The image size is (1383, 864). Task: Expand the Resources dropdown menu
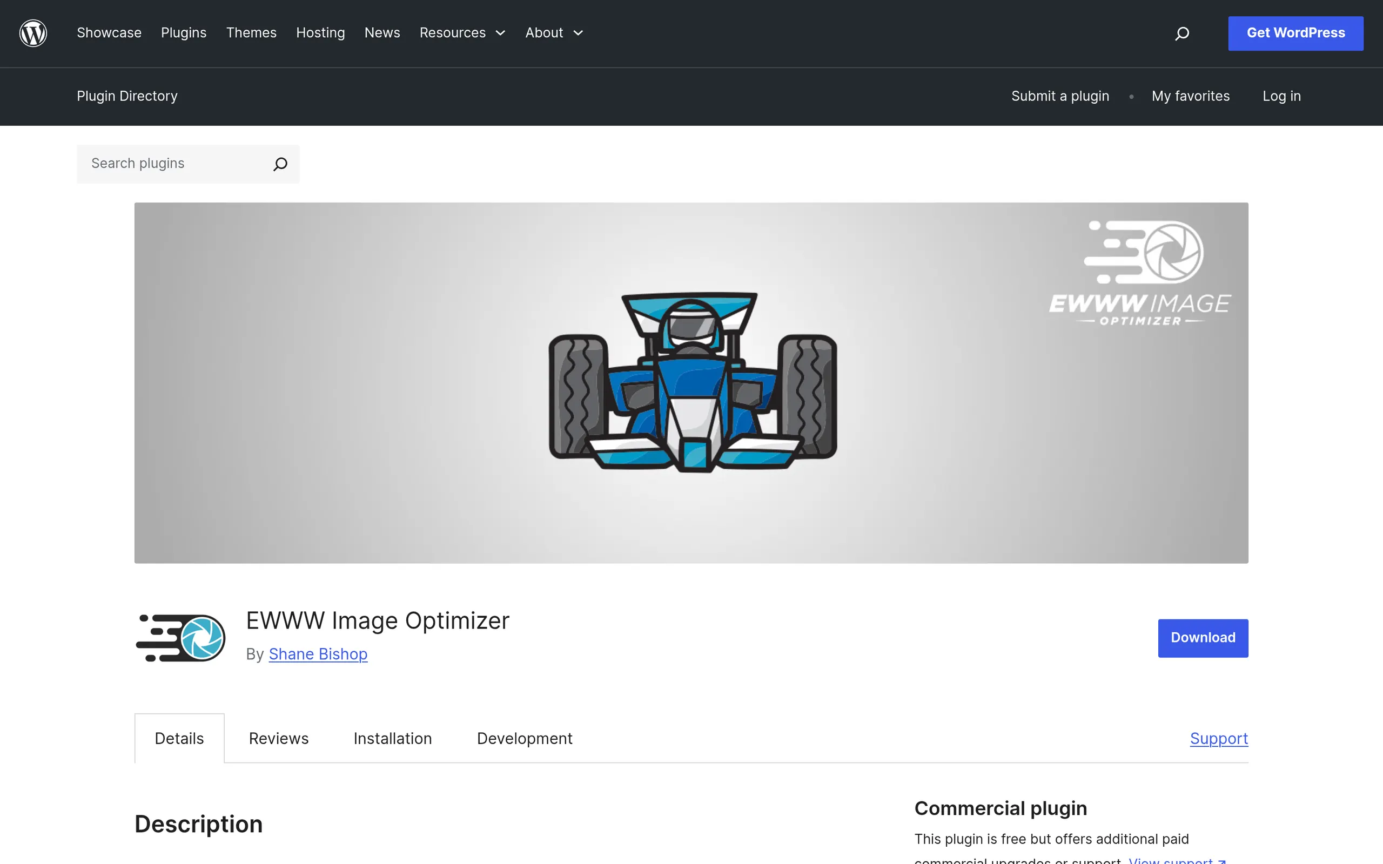click(462, 33)
